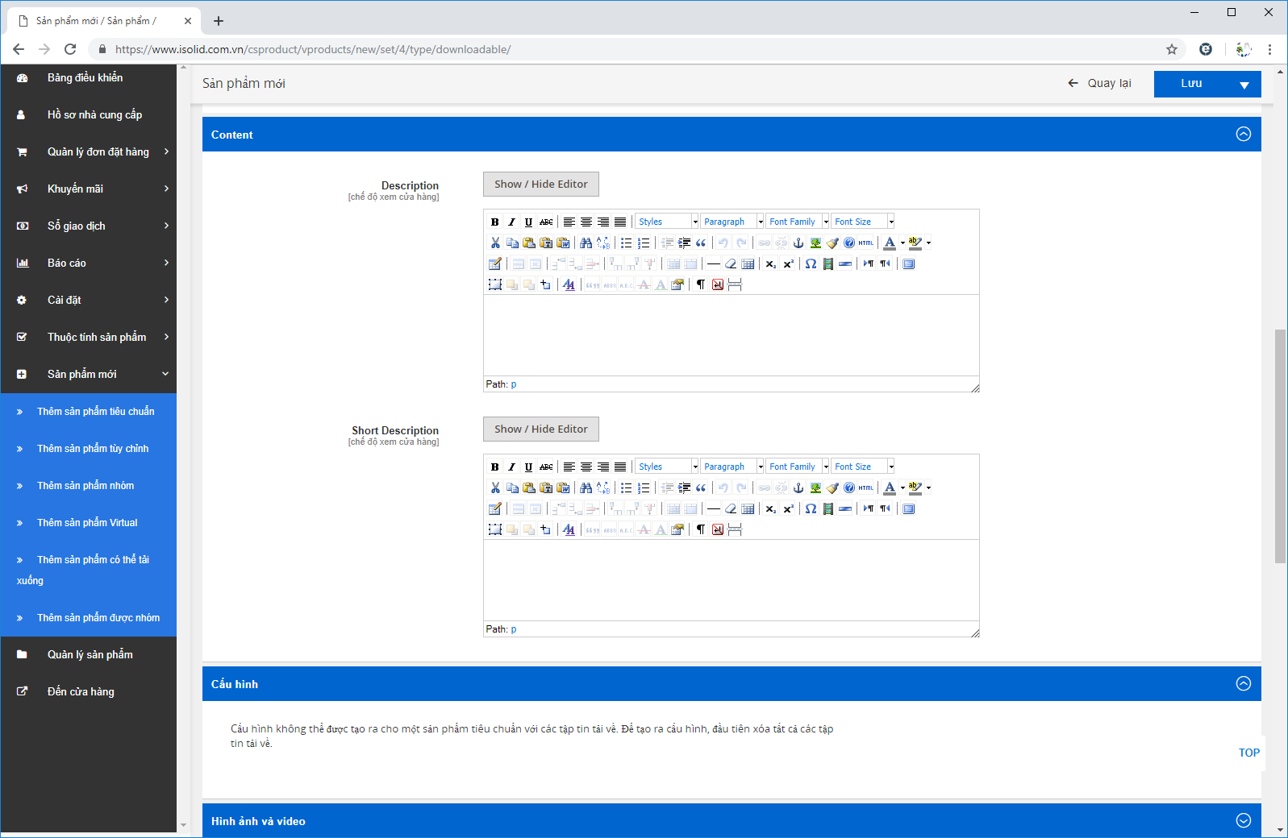This screenshot has width=1288, height=838.
Task: Click the insert image icon in the Short Description editor
Action: click(x=815, y=487)
